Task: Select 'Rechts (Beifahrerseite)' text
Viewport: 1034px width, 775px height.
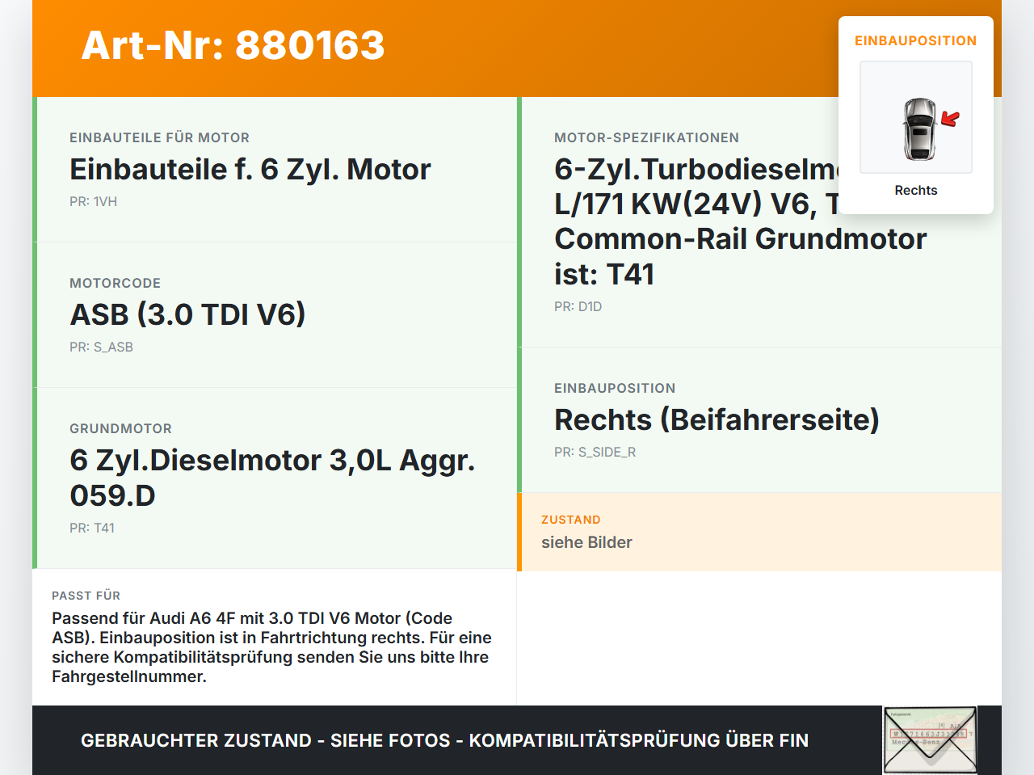Action: [717, 420]
